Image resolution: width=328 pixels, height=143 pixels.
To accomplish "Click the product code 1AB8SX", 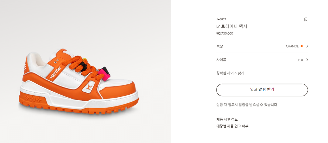I will tap(221, 19).
